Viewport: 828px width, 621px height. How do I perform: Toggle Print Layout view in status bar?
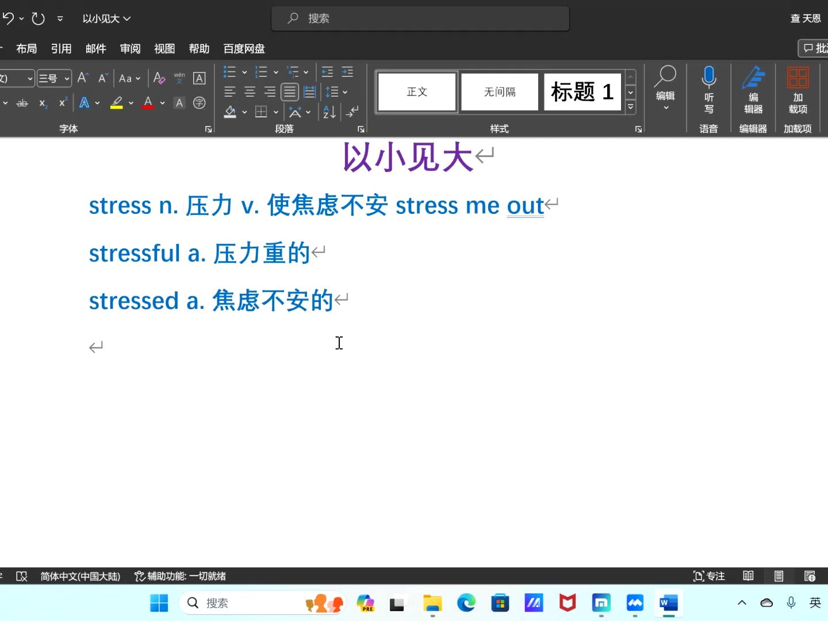(779, 576)
